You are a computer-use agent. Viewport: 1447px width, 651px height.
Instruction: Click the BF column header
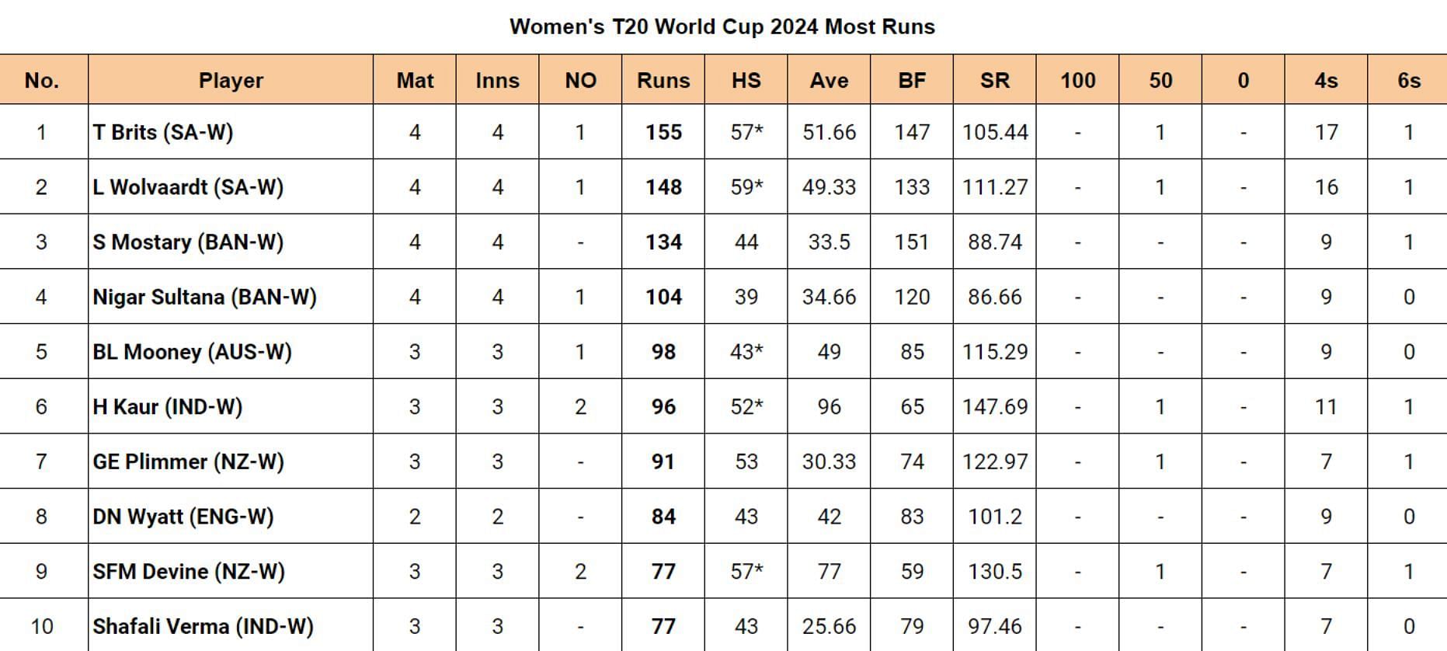coord(912,80)
